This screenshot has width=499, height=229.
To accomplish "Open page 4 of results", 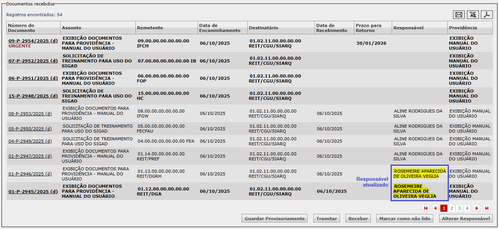I will tap(467, 208).
